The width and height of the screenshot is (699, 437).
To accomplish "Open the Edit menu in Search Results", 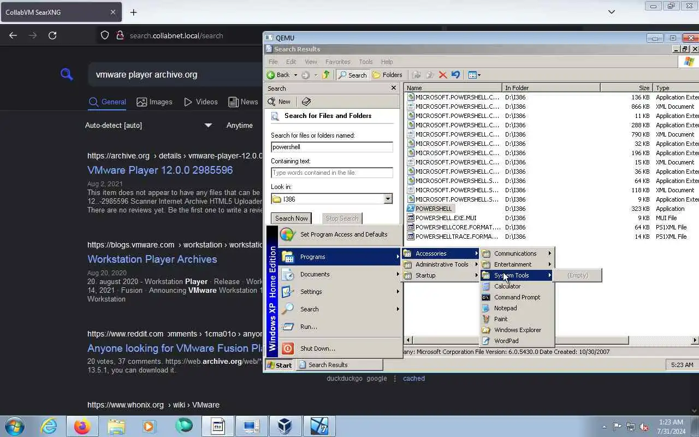I will (291, 62).
